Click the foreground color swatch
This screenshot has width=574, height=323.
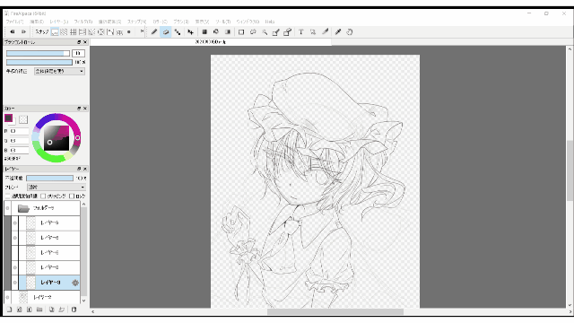[8, 118]
